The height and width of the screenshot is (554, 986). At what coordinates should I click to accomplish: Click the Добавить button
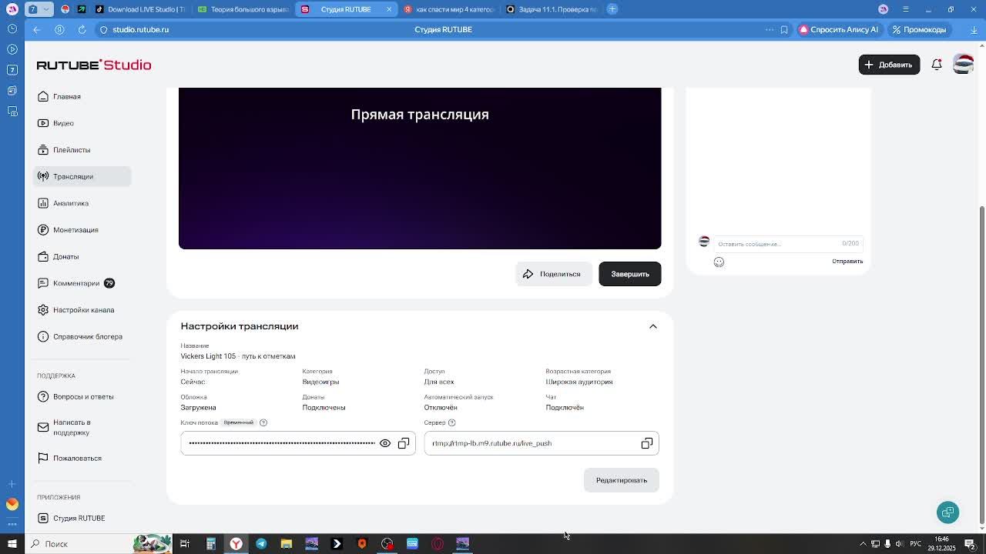pyautogui.click(x=889, y=65)
